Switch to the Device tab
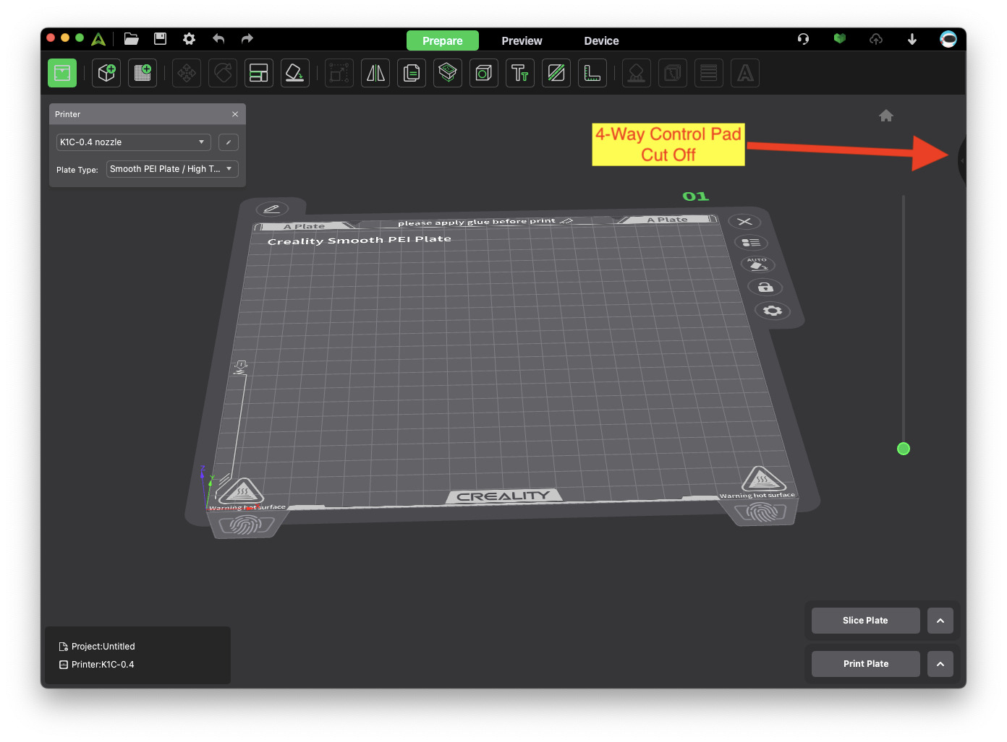The image size is (1007, 742). [601, 40]
